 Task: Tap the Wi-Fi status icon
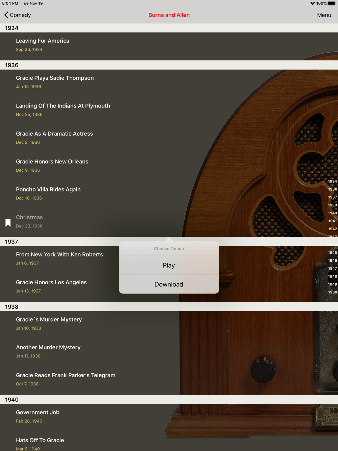[x=312, y=3]
